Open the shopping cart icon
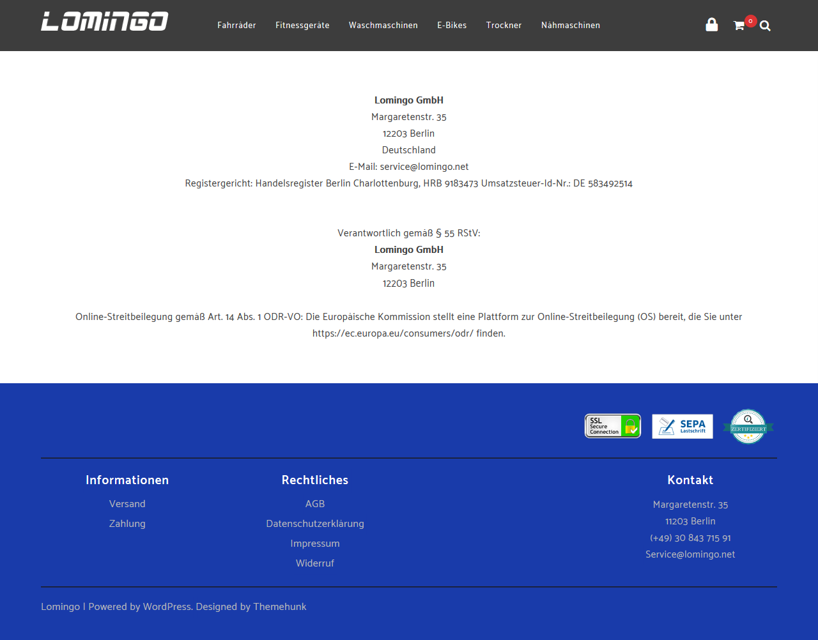This screenshot has width=818, height=640. click(739, 26)
